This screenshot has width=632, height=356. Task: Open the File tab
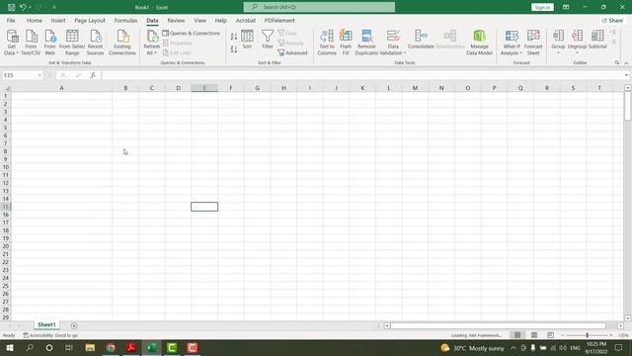tap(11, 20)
